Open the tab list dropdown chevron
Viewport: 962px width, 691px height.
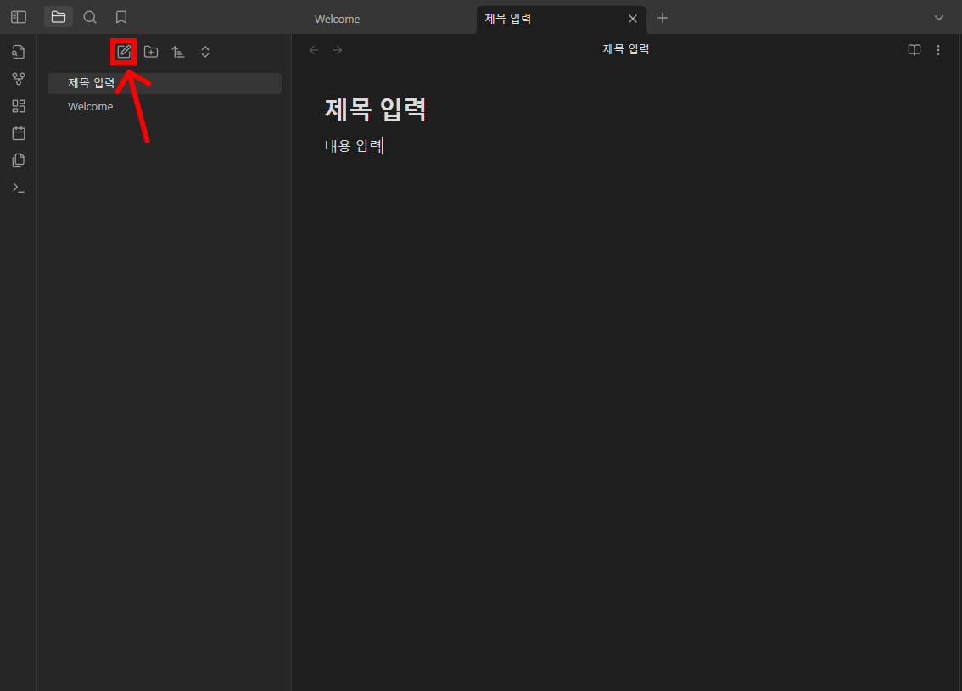939,18
